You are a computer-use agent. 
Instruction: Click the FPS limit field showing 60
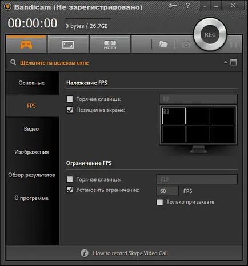tap(167, 191)
